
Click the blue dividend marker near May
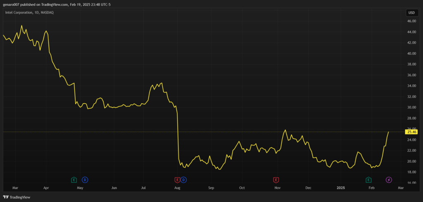click(x=85, y=180)
